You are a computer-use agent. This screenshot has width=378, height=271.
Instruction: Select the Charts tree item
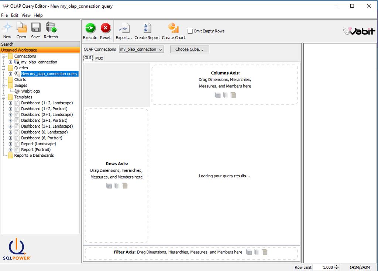pyautogui.click(x=20, y=80)
